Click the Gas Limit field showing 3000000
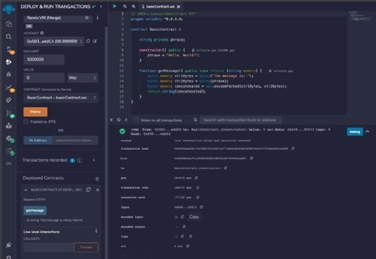376x259 pixels. pos(44,60)
